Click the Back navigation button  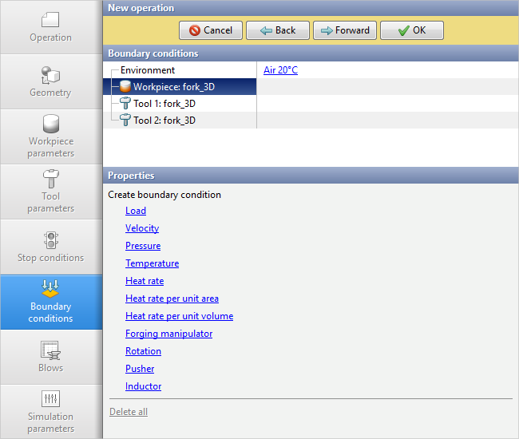click(277, 30)
